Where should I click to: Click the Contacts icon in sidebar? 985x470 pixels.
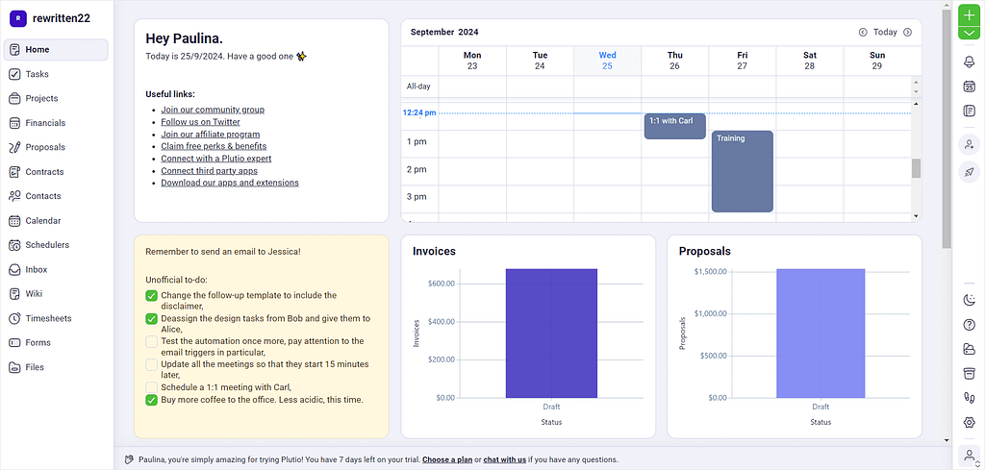coord(14,196)
